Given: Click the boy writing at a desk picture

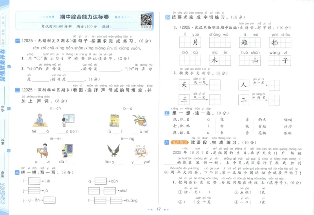Looking at the screenshot, I should coord(42,151).
